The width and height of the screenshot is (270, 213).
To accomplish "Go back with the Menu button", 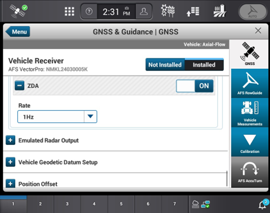I will pos(17,32).
